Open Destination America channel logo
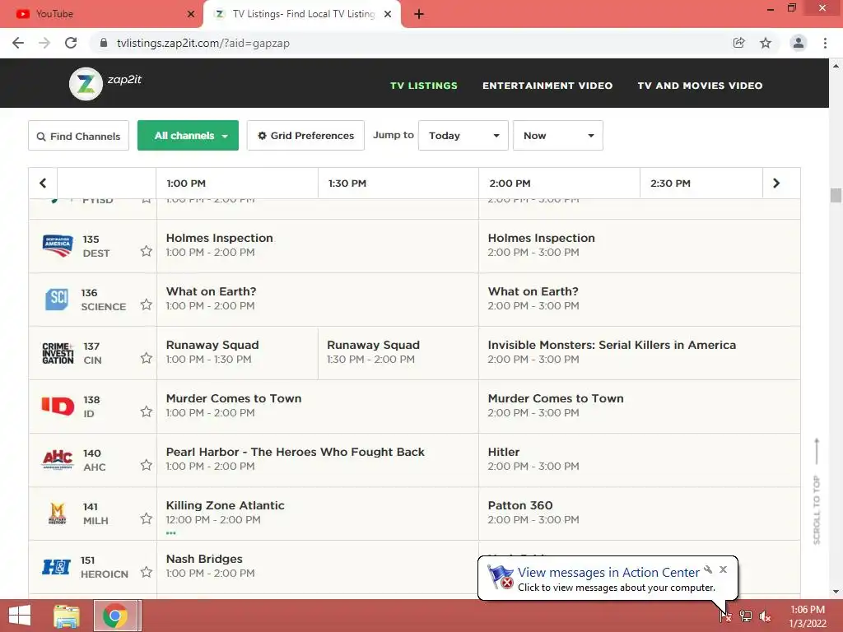843x632 pixels. click(x=58, y=246)
